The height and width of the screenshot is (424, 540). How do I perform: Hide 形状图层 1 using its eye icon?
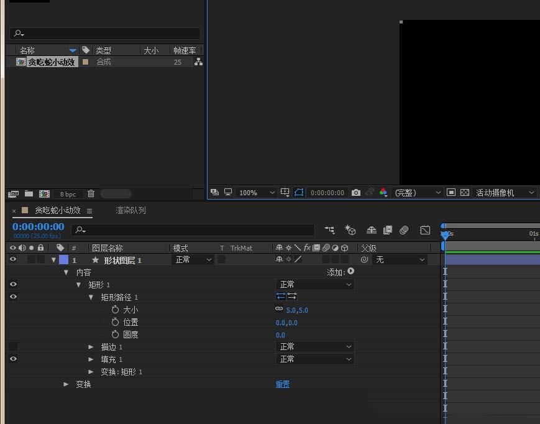point(13,260)
